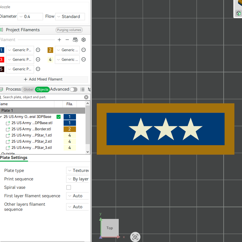Open options for filament 3
Viewport: 242px width, 242px height.
(38, 59)
